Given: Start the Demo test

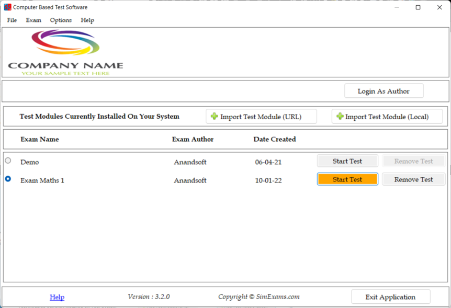Looking at the screenshot, I should click(x=347, y=161).
